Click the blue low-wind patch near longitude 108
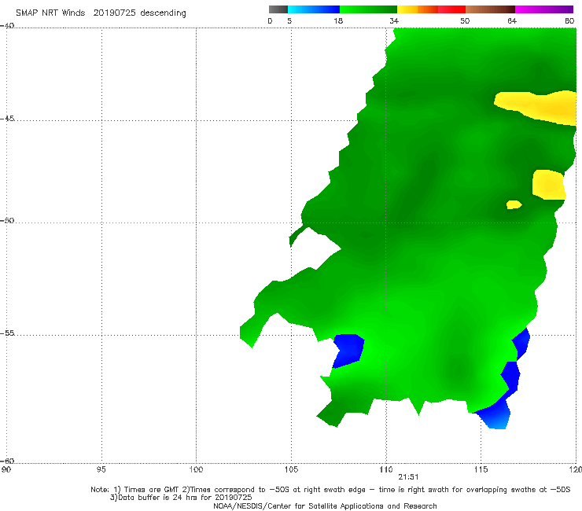The image size is (582, 511). click(348, 350)
